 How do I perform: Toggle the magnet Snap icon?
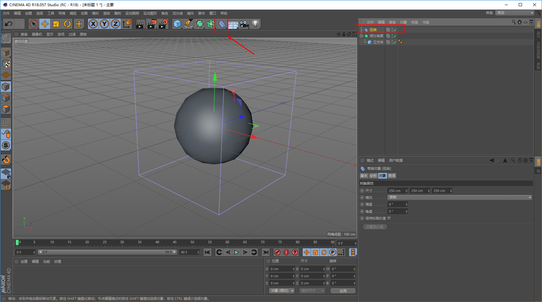[6, 160]
